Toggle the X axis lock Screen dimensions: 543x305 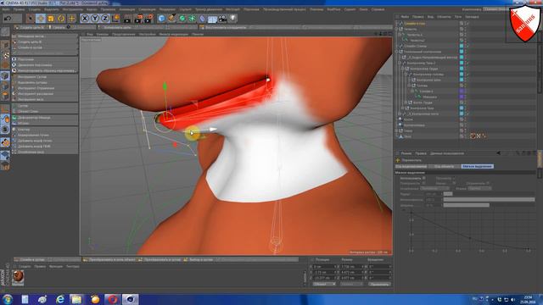tap(85, 19)
